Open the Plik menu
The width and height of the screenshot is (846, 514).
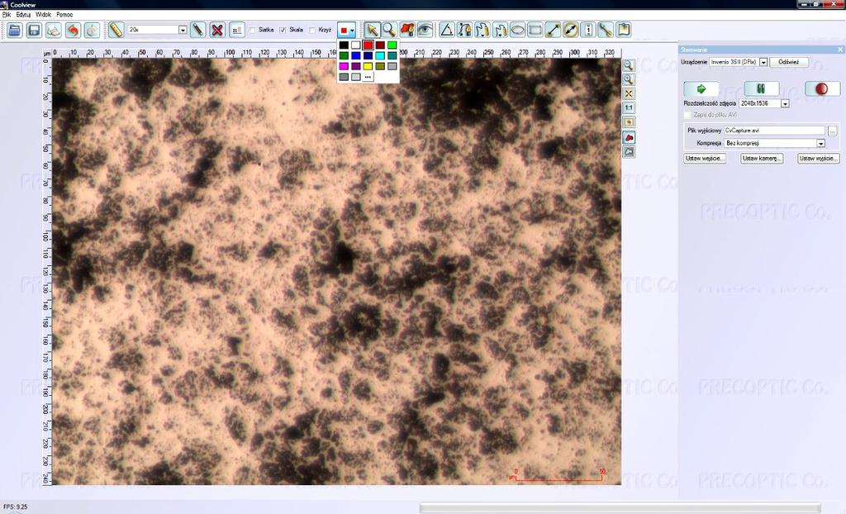7,15
